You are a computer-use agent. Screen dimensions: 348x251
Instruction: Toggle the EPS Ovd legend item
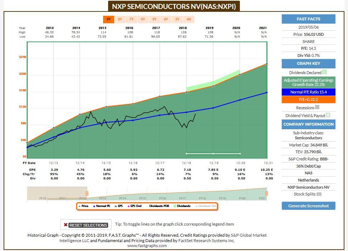(134, 206)
